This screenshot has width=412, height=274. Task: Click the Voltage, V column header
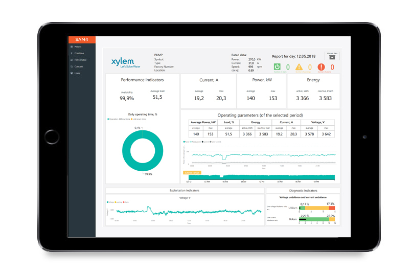[x=317, y=122]
